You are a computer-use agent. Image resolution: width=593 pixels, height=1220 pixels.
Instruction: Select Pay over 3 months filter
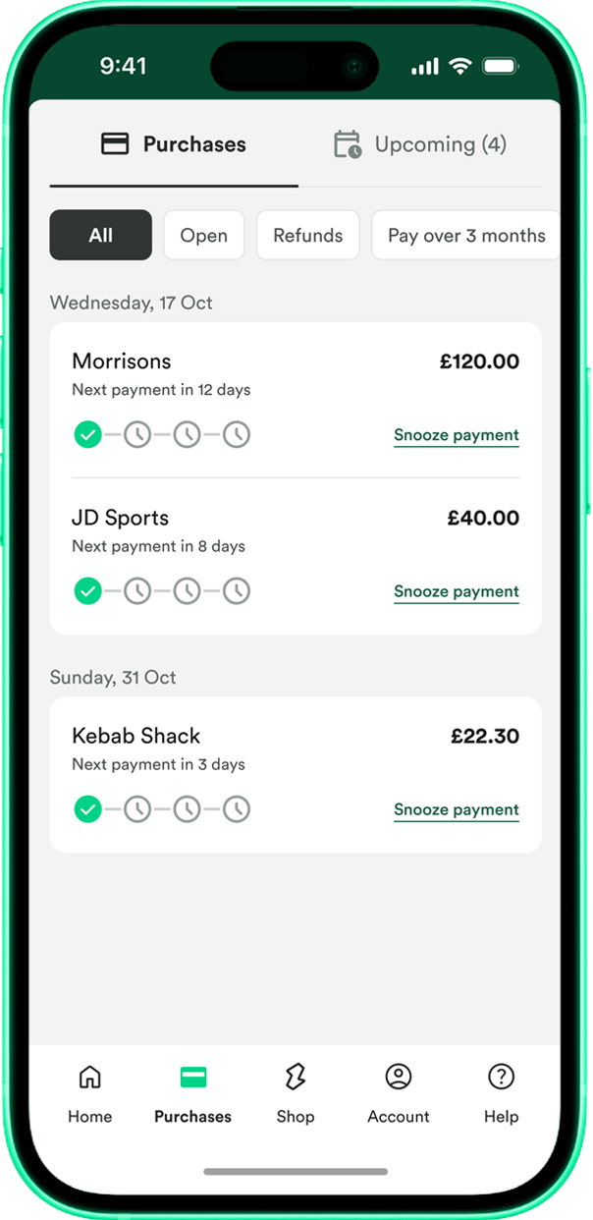[x=465, y=235]
